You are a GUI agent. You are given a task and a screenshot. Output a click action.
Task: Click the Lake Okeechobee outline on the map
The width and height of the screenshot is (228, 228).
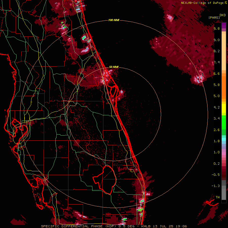click(105, 180)
